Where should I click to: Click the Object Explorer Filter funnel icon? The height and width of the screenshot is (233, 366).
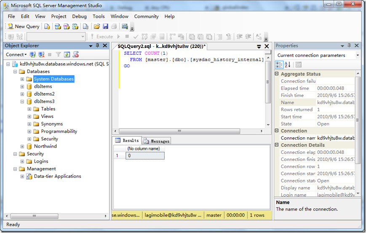pos(59,55)
